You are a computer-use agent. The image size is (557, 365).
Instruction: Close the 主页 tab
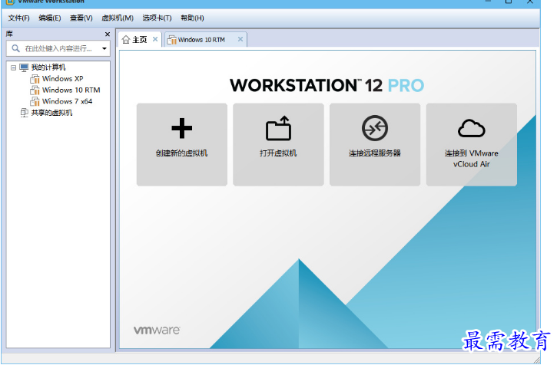[x=155, y=39]
